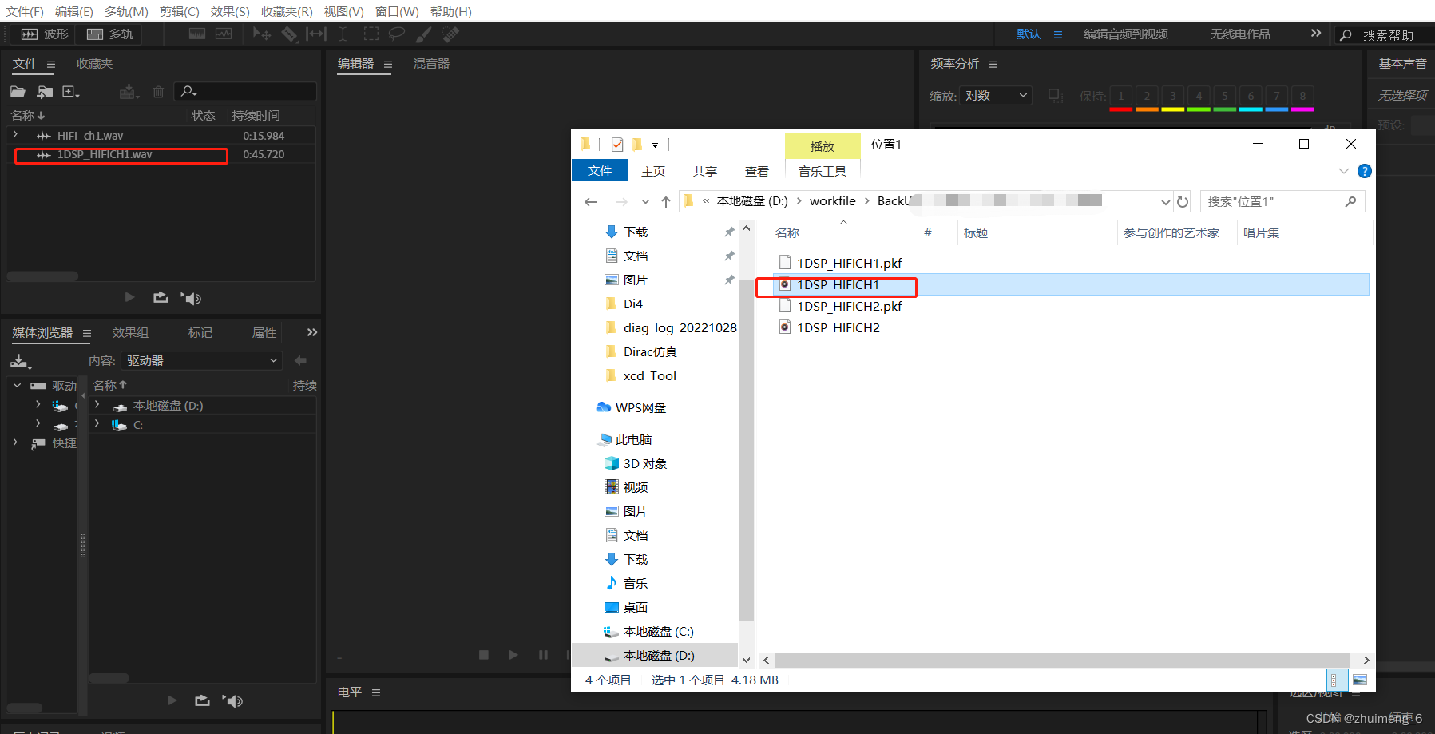
Task: Click Explorer refresh button
Action: [1183, 201]
